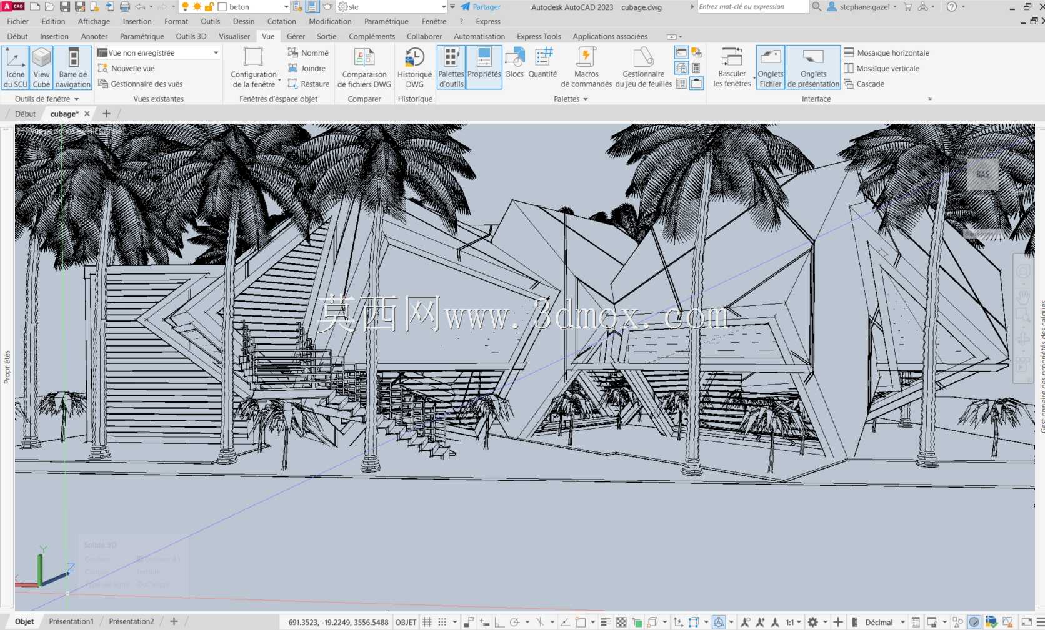Viewport: 1045px width, 630px height.
Task: Open Historique DWG palette
Action: point(415,67)
